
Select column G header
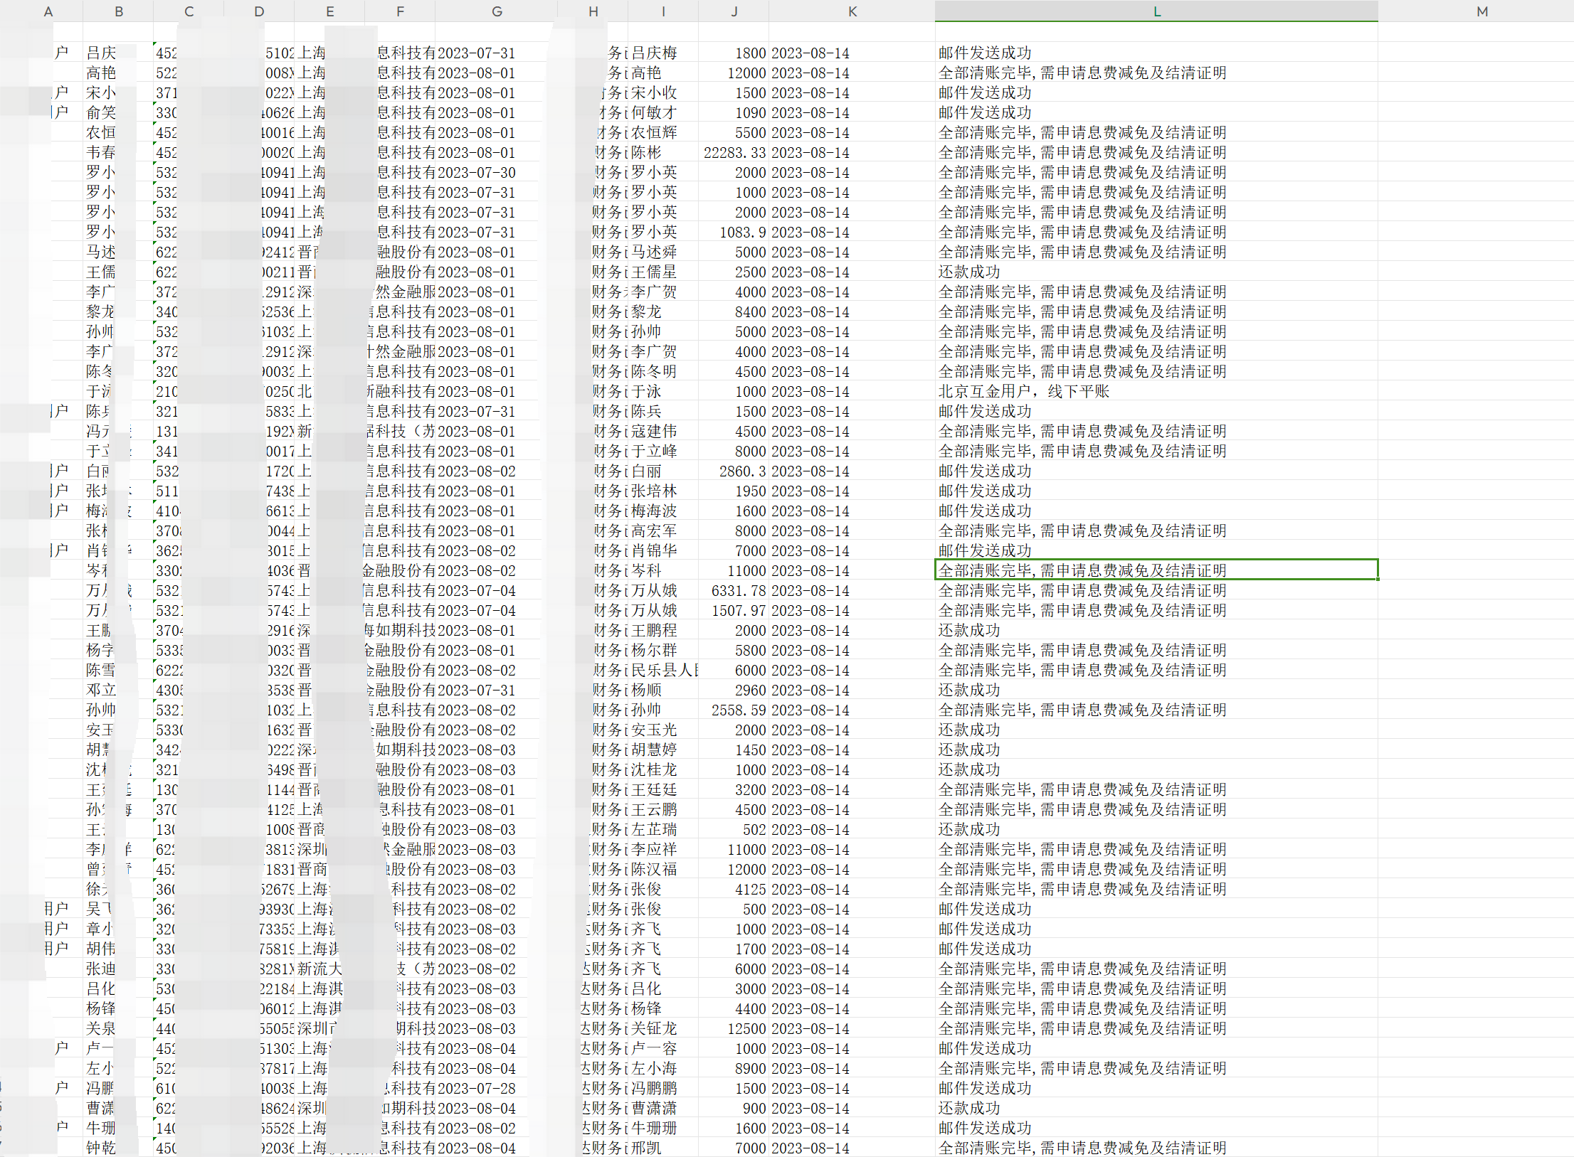(x=497, y=11)
